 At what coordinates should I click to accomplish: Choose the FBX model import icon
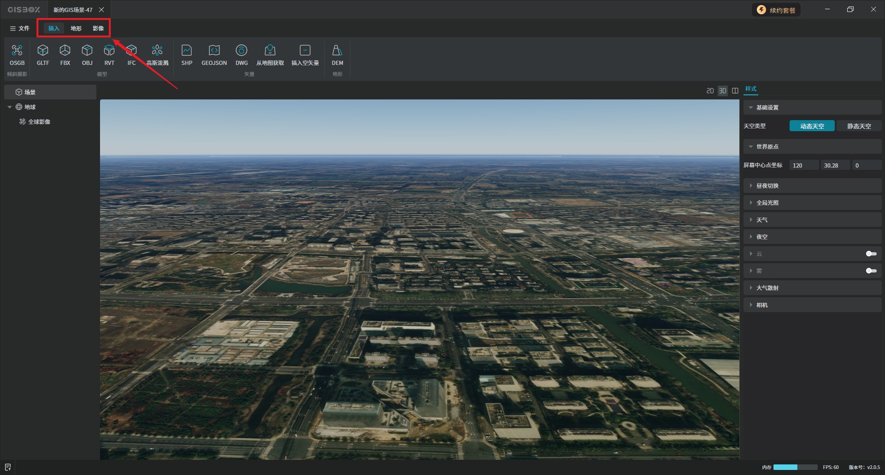[x=65, y=55]
